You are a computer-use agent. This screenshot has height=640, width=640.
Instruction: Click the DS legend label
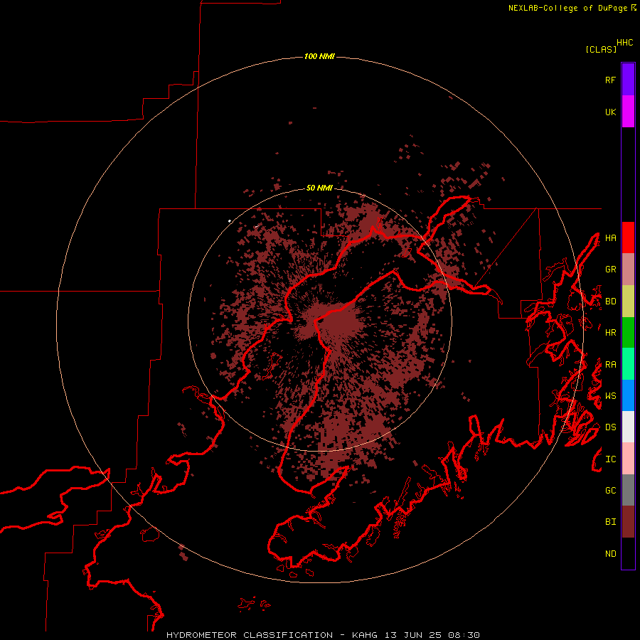point(610,427)
